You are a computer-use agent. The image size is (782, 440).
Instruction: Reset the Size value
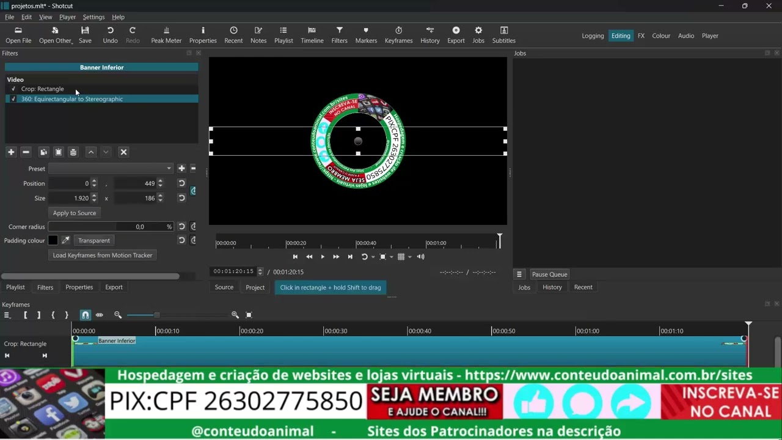181,198
